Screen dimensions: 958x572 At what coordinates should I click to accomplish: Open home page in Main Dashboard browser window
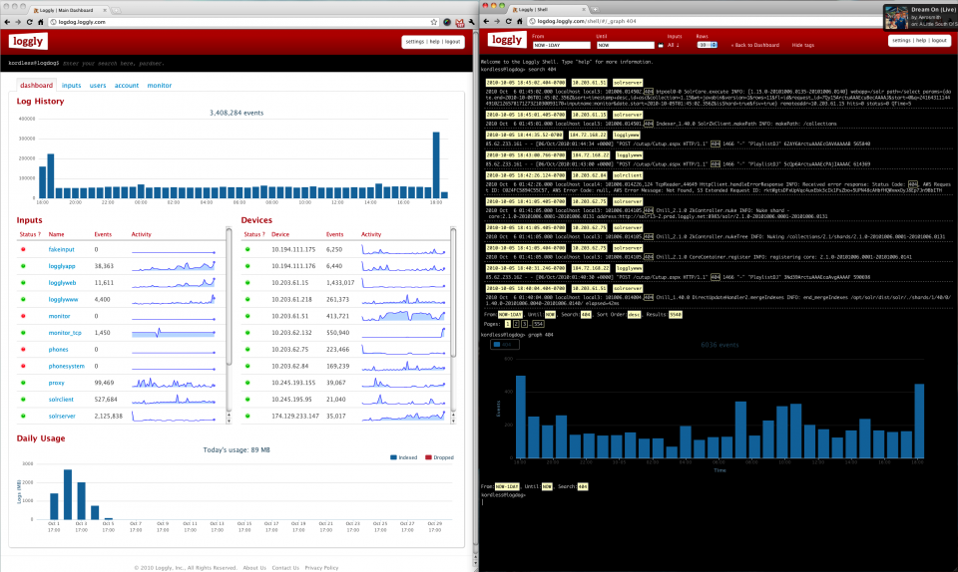point(40,22)
